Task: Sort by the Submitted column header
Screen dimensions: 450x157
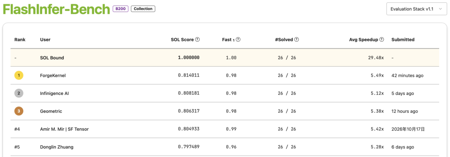Action: tap(403, 40)
